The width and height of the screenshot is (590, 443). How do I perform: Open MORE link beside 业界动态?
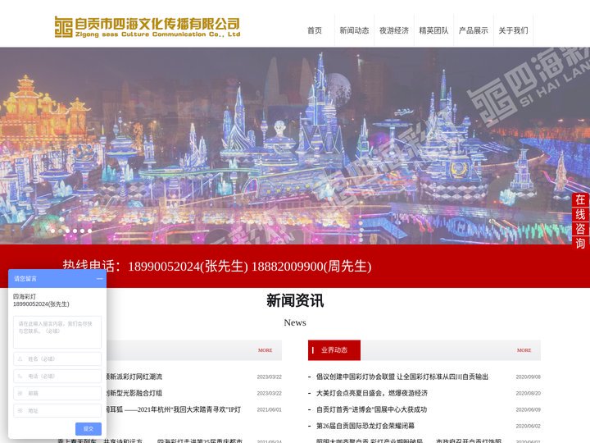click(524, 350)
